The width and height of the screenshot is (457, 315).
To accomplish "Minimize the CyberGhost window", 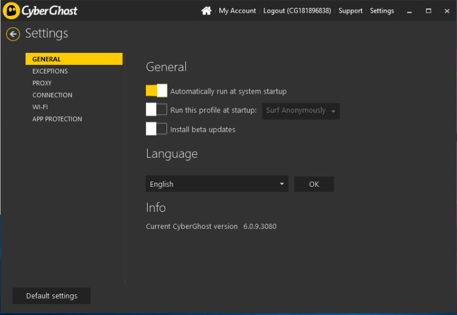I will 410,11.
